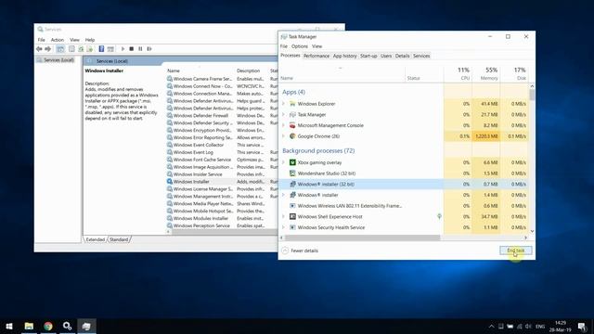Select Windows Wireless LAN 802.11 Extensibility process
This screenshot has height=334, width=594.
click(404, 206)
